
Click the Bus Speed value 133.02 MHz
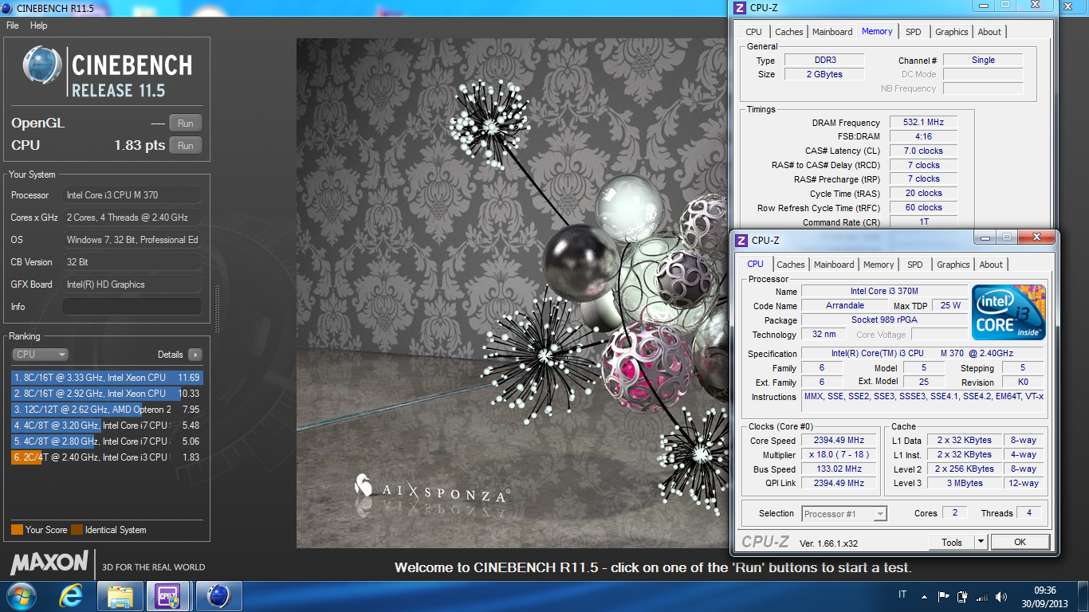coord(838,469)
